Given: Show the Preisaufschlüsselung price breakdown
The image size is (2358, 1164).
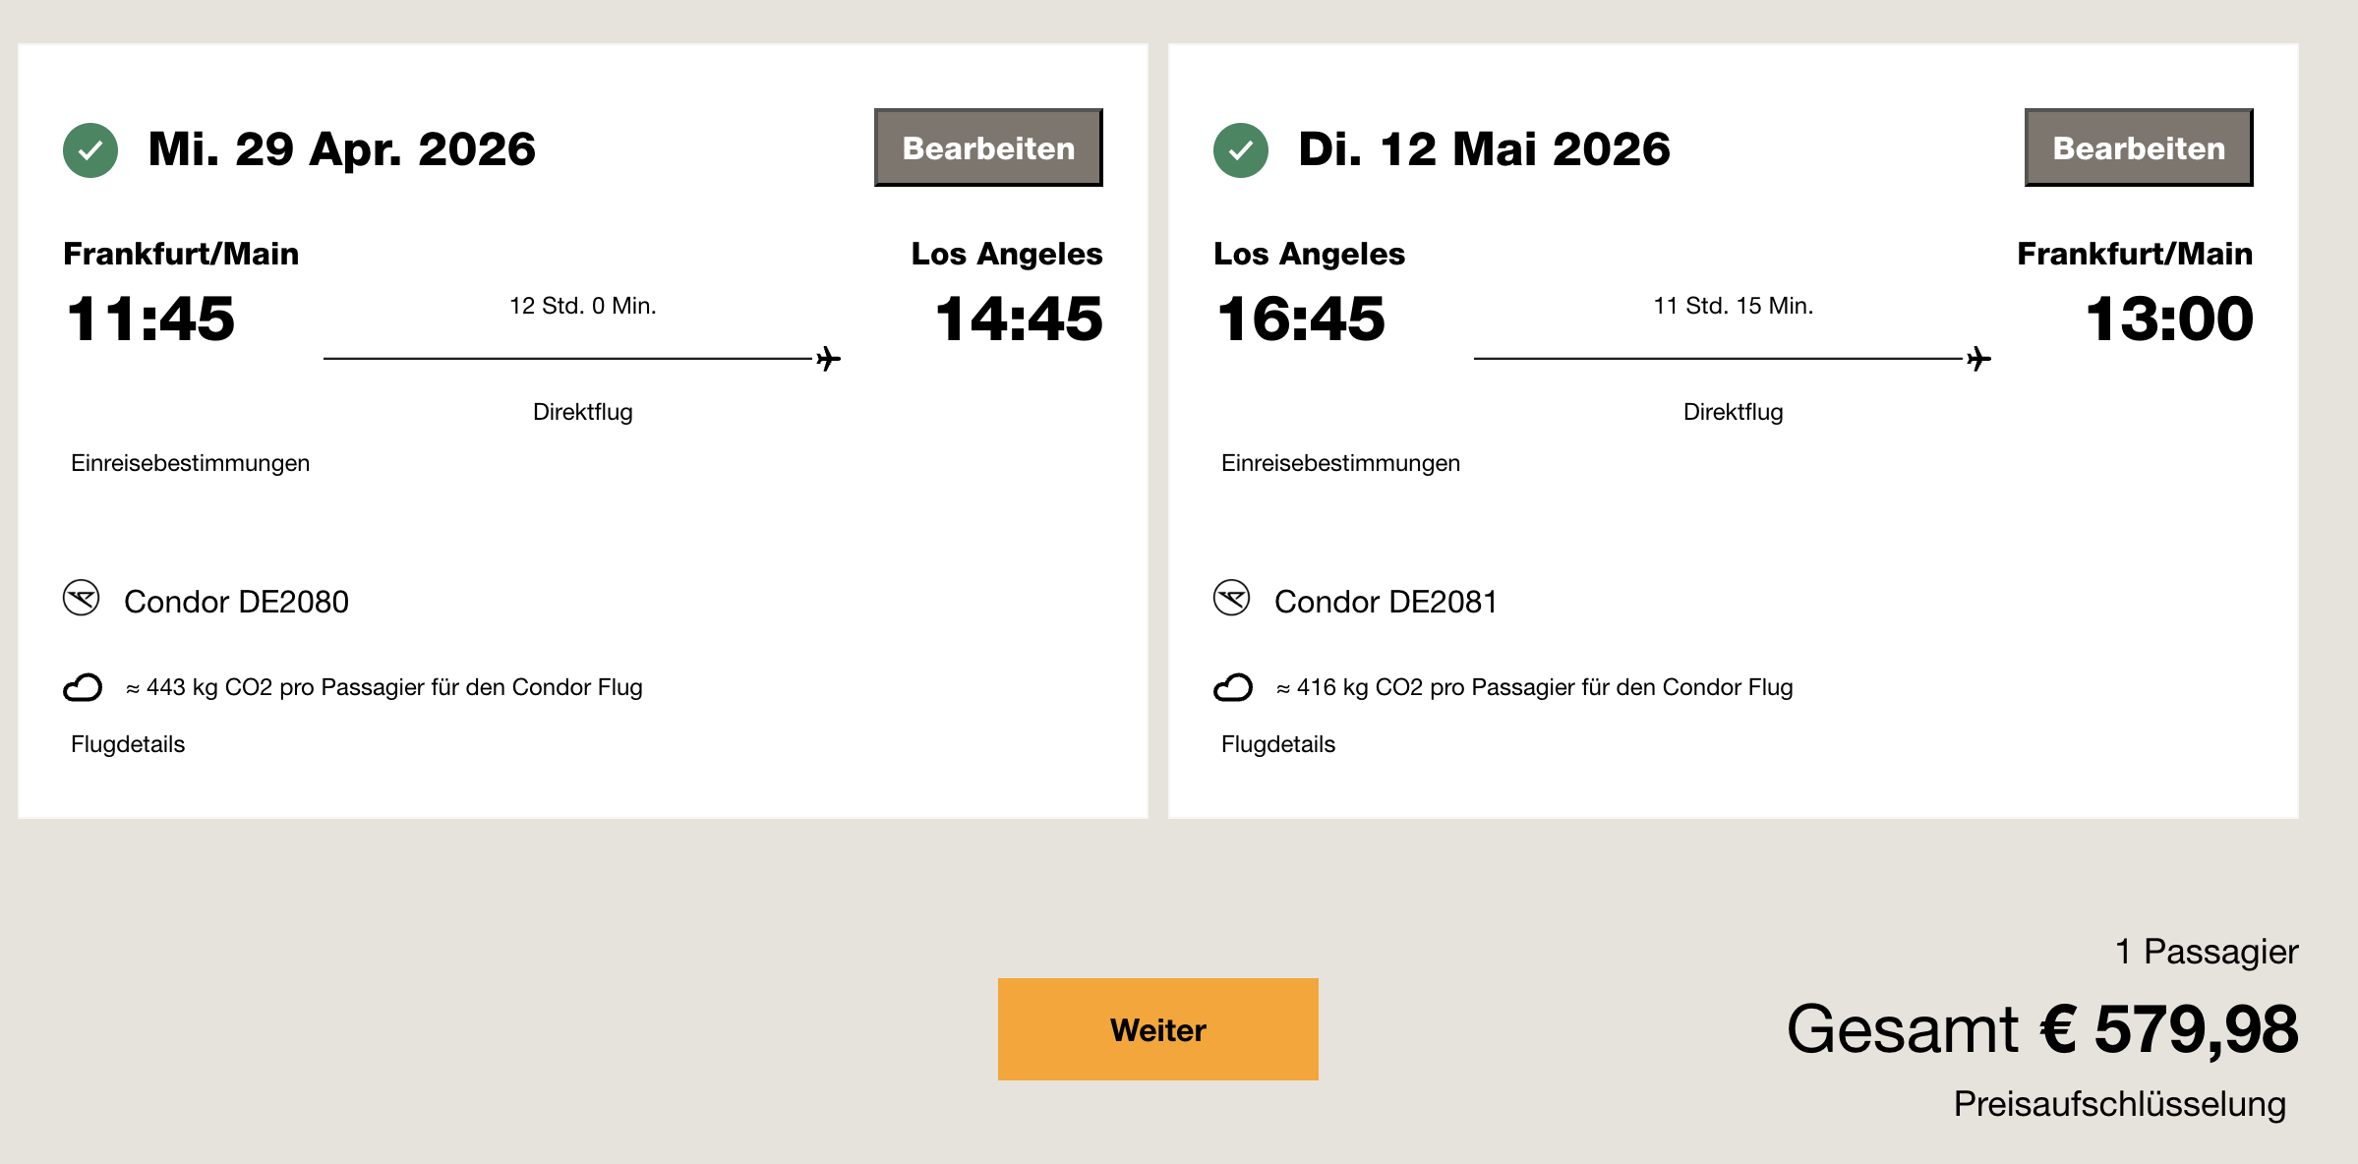Looking at the screenshot, I should tap(2119, 1104).
